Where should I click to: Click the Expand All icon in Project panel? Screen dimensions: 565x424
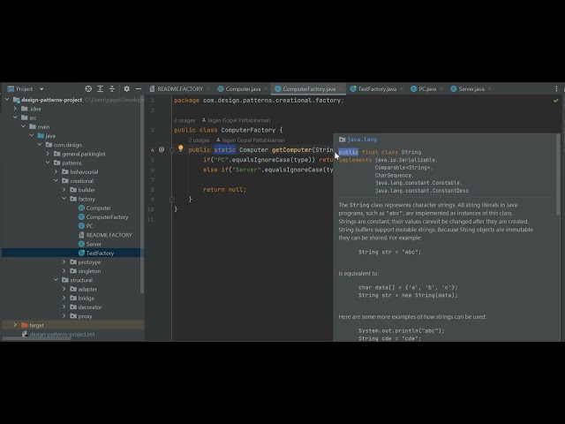[100, 88]
